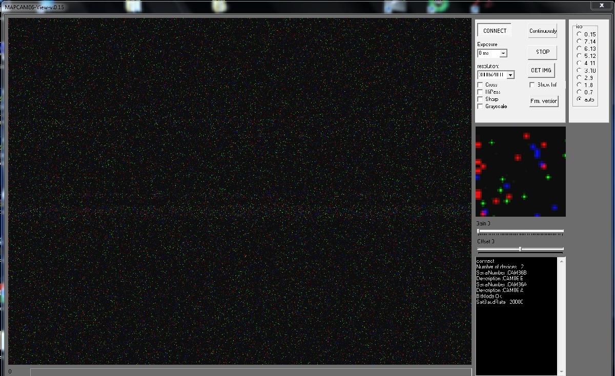Select the auto ISO radio button
This screenshot has width=615, height=376.
(x=579, y=99)
